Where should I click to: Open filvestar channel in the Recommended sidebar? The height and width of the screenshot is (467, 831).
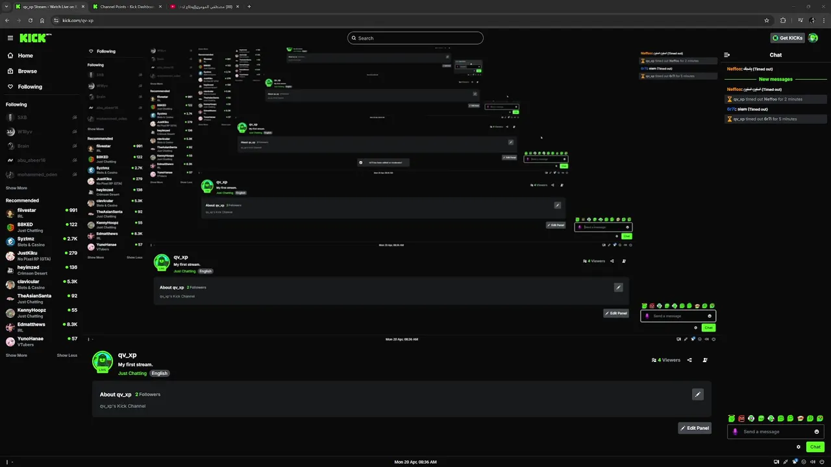[42, 213]
